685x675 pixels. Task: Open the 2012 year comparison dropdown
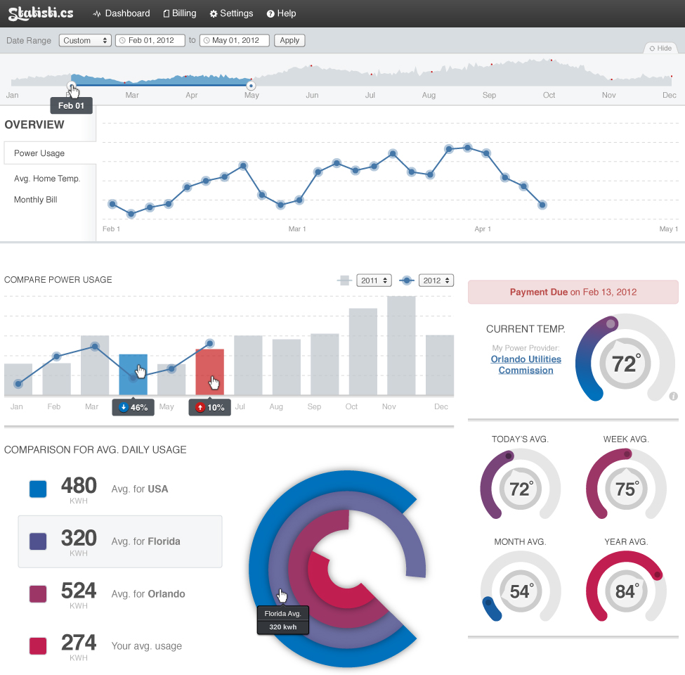[436, 281]
